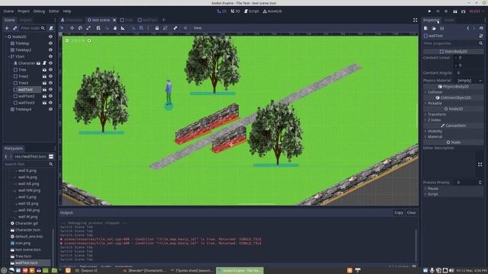The height and width of the screenshot is (274, 488).
Task: Select the Scale mode tool
Action: click(x=88, y=28)
